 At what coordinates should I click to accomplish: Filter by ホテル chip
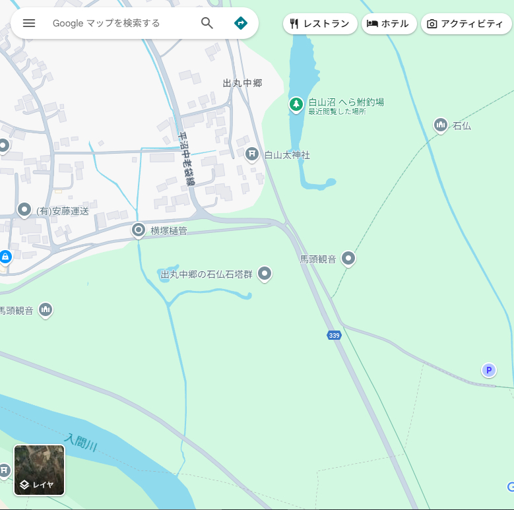click(x=389, y=24)
